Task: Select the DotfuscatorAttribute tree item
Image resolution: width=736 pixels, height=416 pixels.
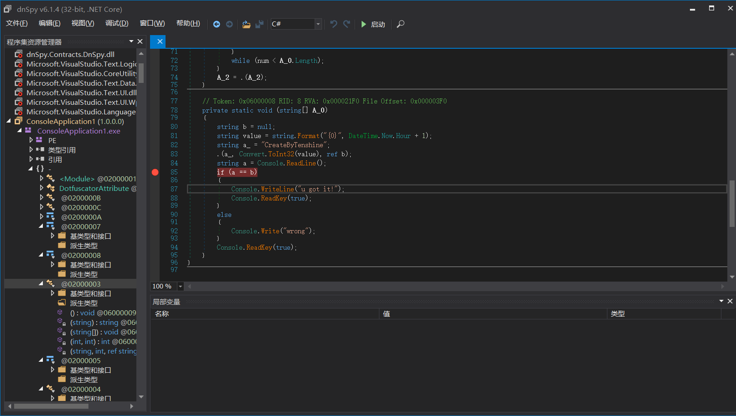Action: (x=94, y=188)
